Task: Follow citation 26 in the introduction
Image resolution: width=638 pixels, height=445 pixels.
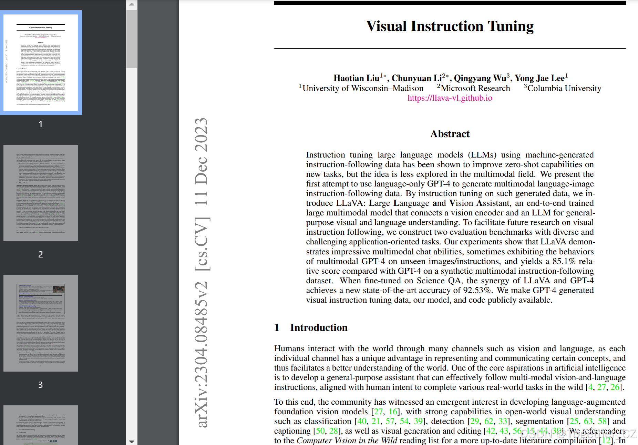Action: click(x=615, y=387)
